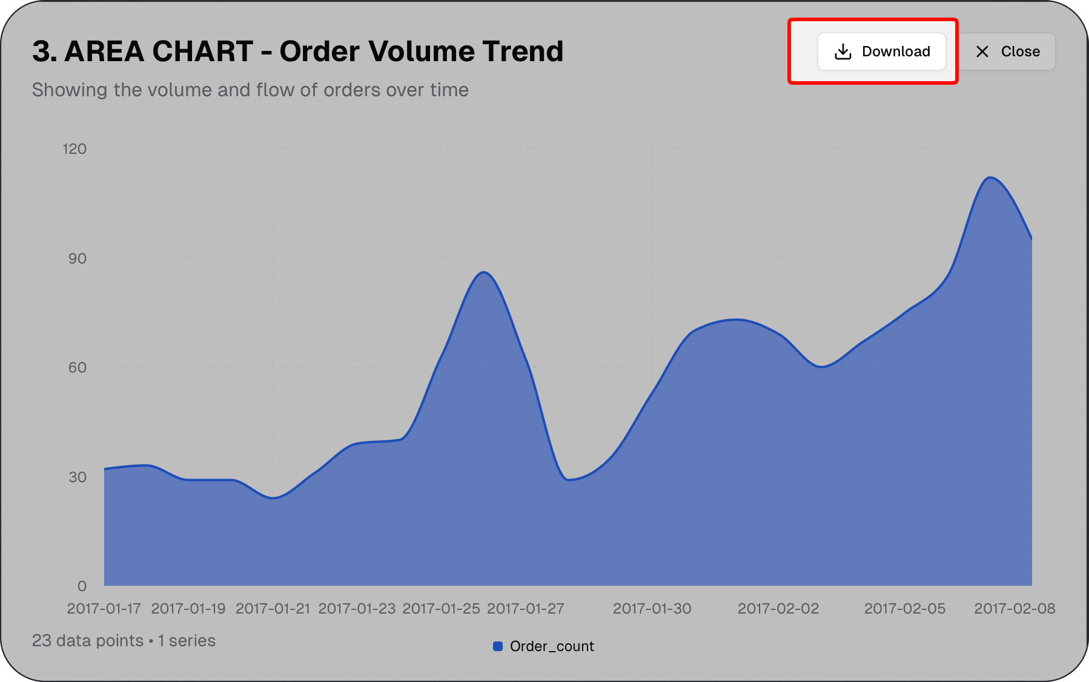Click the 60 y-axis tick label
The width and height of the screenshot is (1089, 682).
(78, 368)
